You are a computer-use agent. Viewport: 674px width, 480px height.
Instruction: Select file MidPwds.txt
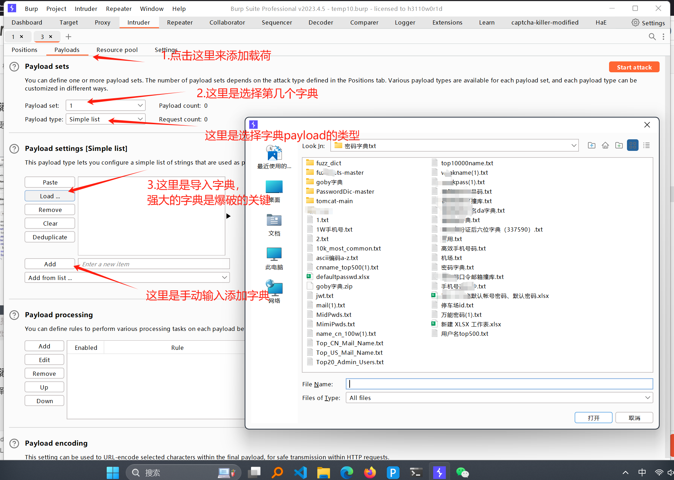[x=329, y=314]
